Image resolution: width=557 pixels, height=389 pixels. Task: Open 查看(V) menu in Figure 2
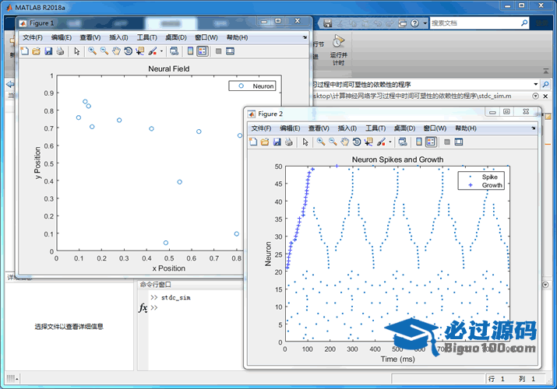(319, 128)
